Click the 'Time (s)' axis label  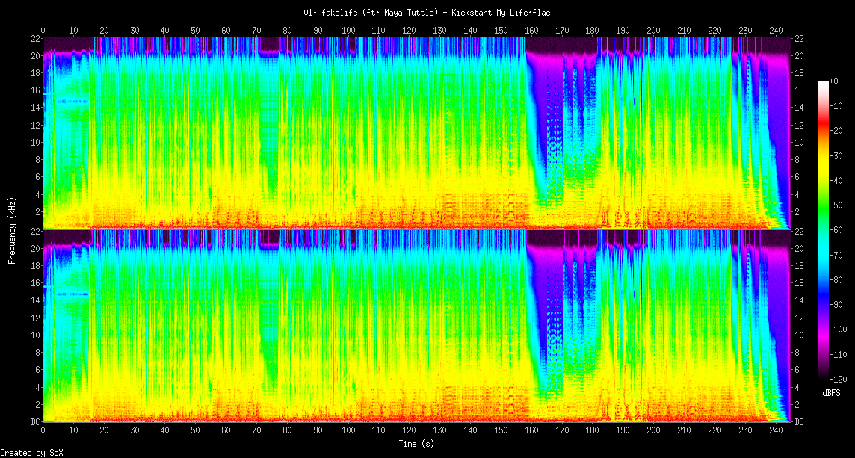(416, 444)
